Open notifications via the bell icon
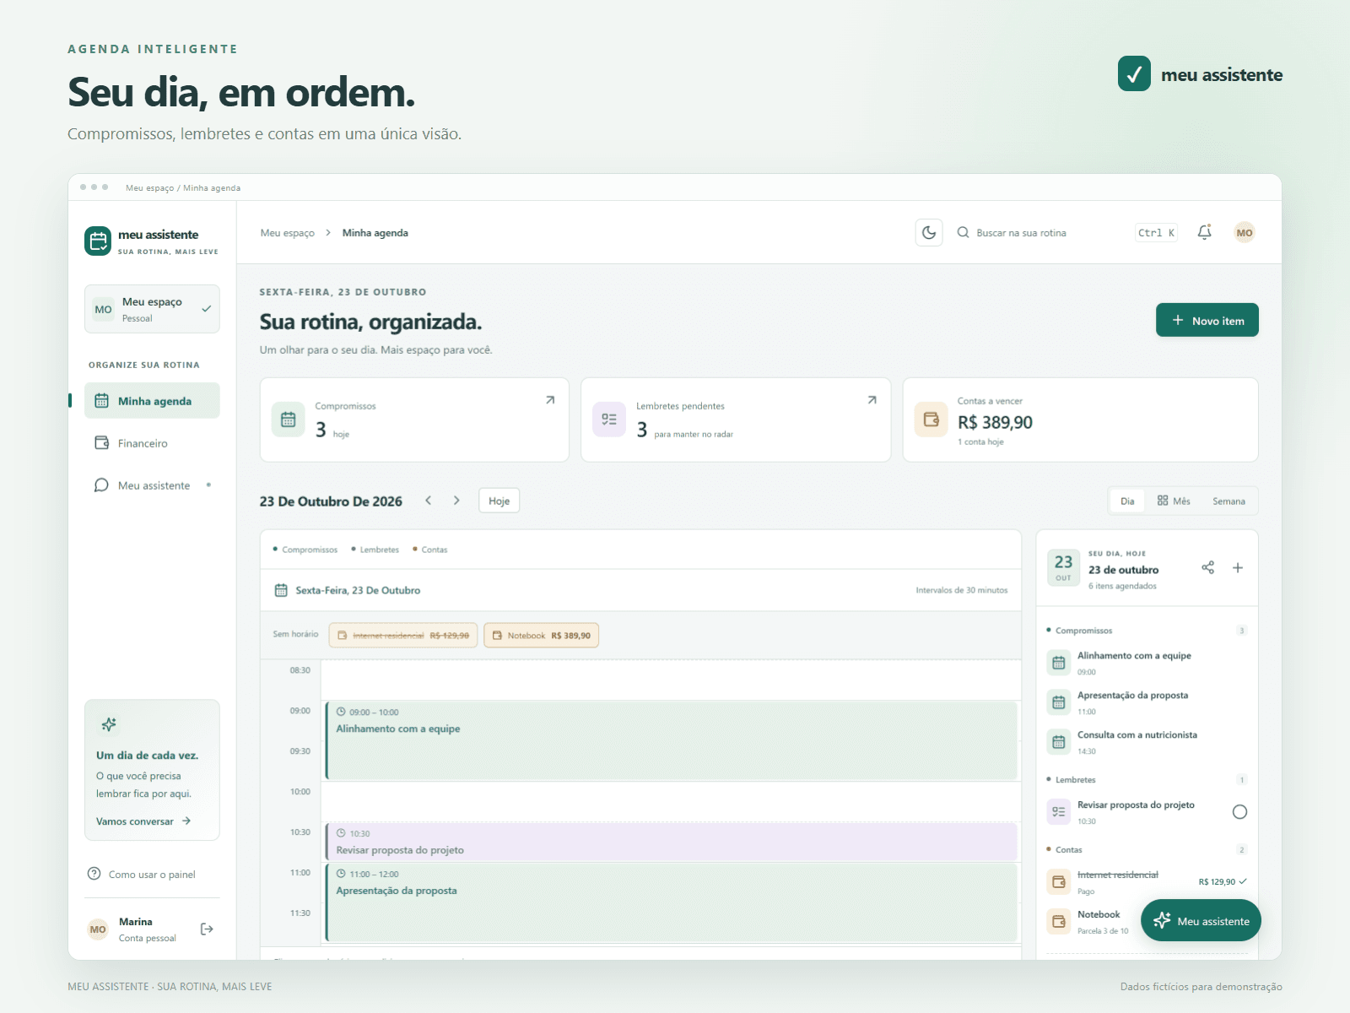 (x=1205, y=232)
